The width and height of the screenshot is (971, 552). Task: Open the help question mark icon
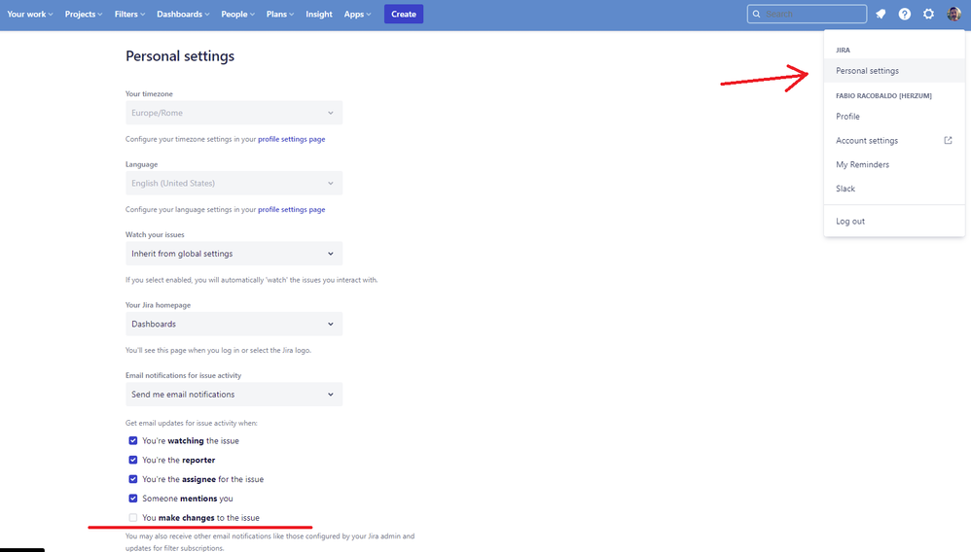(905, 14)
